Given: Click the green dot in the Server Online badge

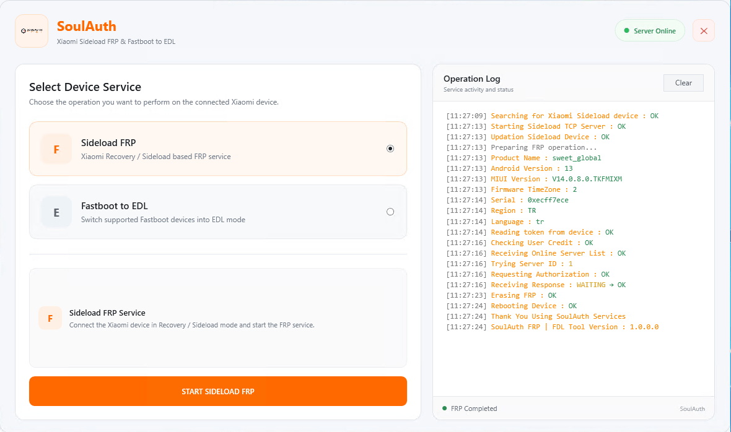Looking at the screenshot, I should [626, 31].
